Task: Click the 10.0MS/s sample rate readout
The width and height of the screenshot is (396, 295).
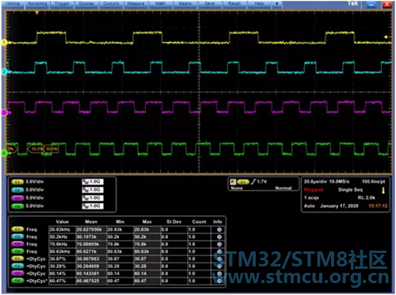Action: 338,182
